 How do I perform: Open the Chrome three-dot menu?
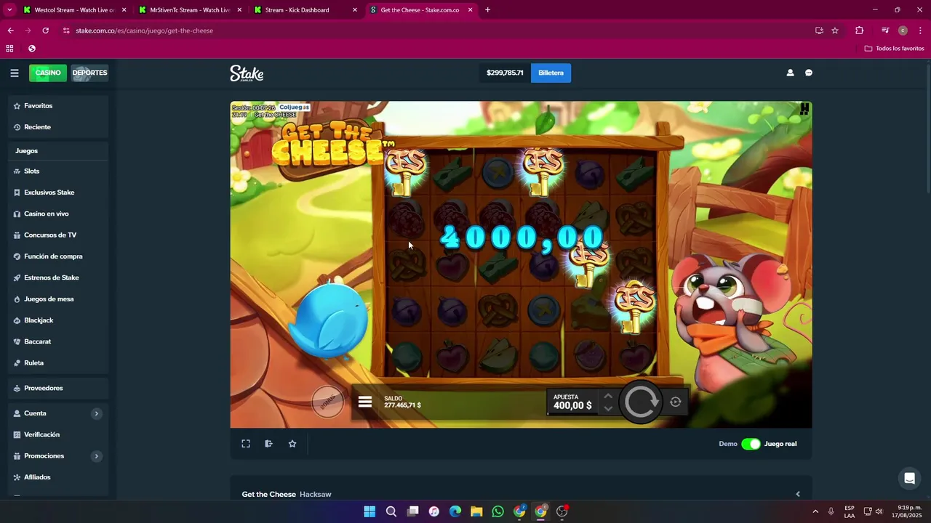click(920, 31)
